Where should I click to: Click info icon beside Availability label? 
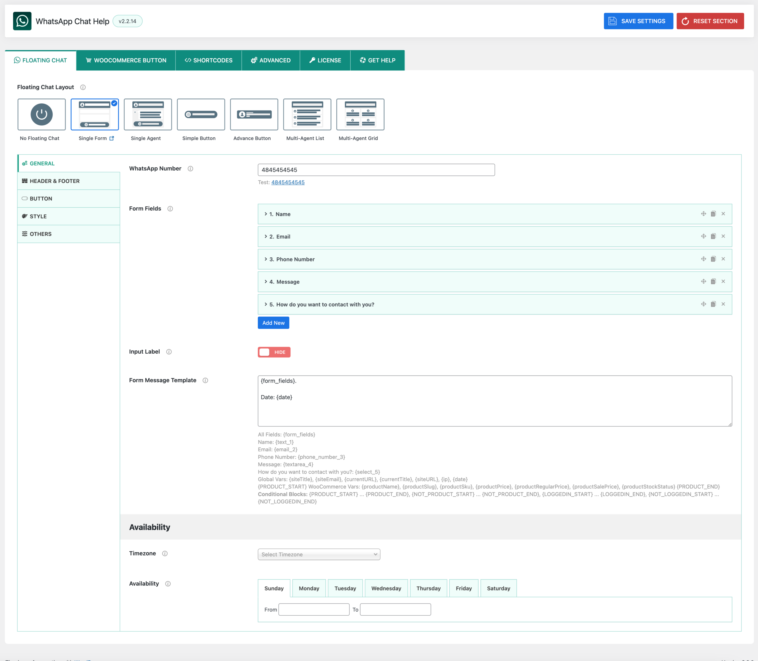coord(168,584)
